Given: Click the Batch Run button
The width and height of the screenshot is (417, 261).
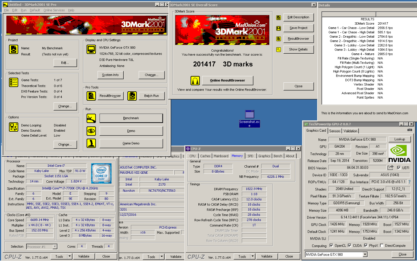Looking at the screenshot, I should point(152,96).
